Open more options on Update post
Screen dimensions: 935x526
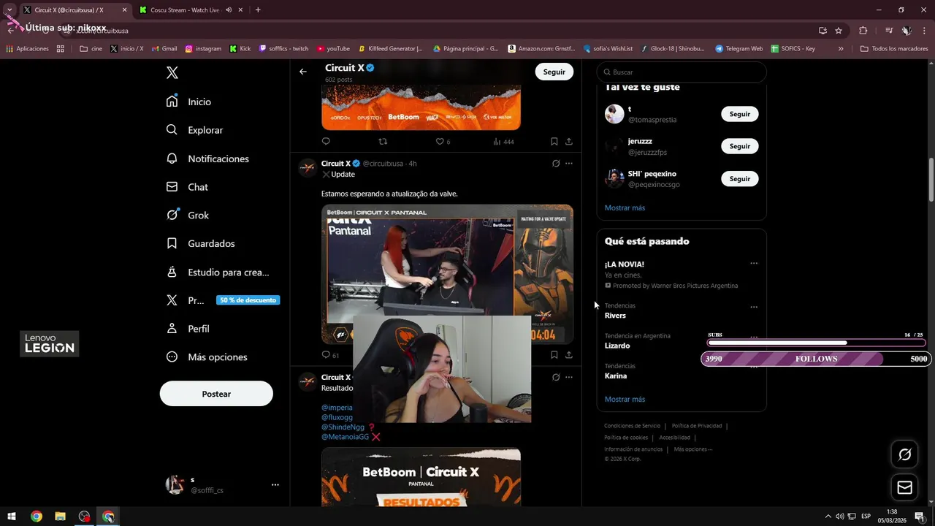tap(569, 164)
